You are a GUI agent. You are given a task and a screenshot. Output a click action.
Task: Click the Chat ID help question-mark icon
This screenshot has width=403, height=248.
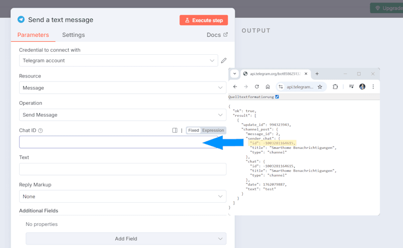click(x=40, y=131)
